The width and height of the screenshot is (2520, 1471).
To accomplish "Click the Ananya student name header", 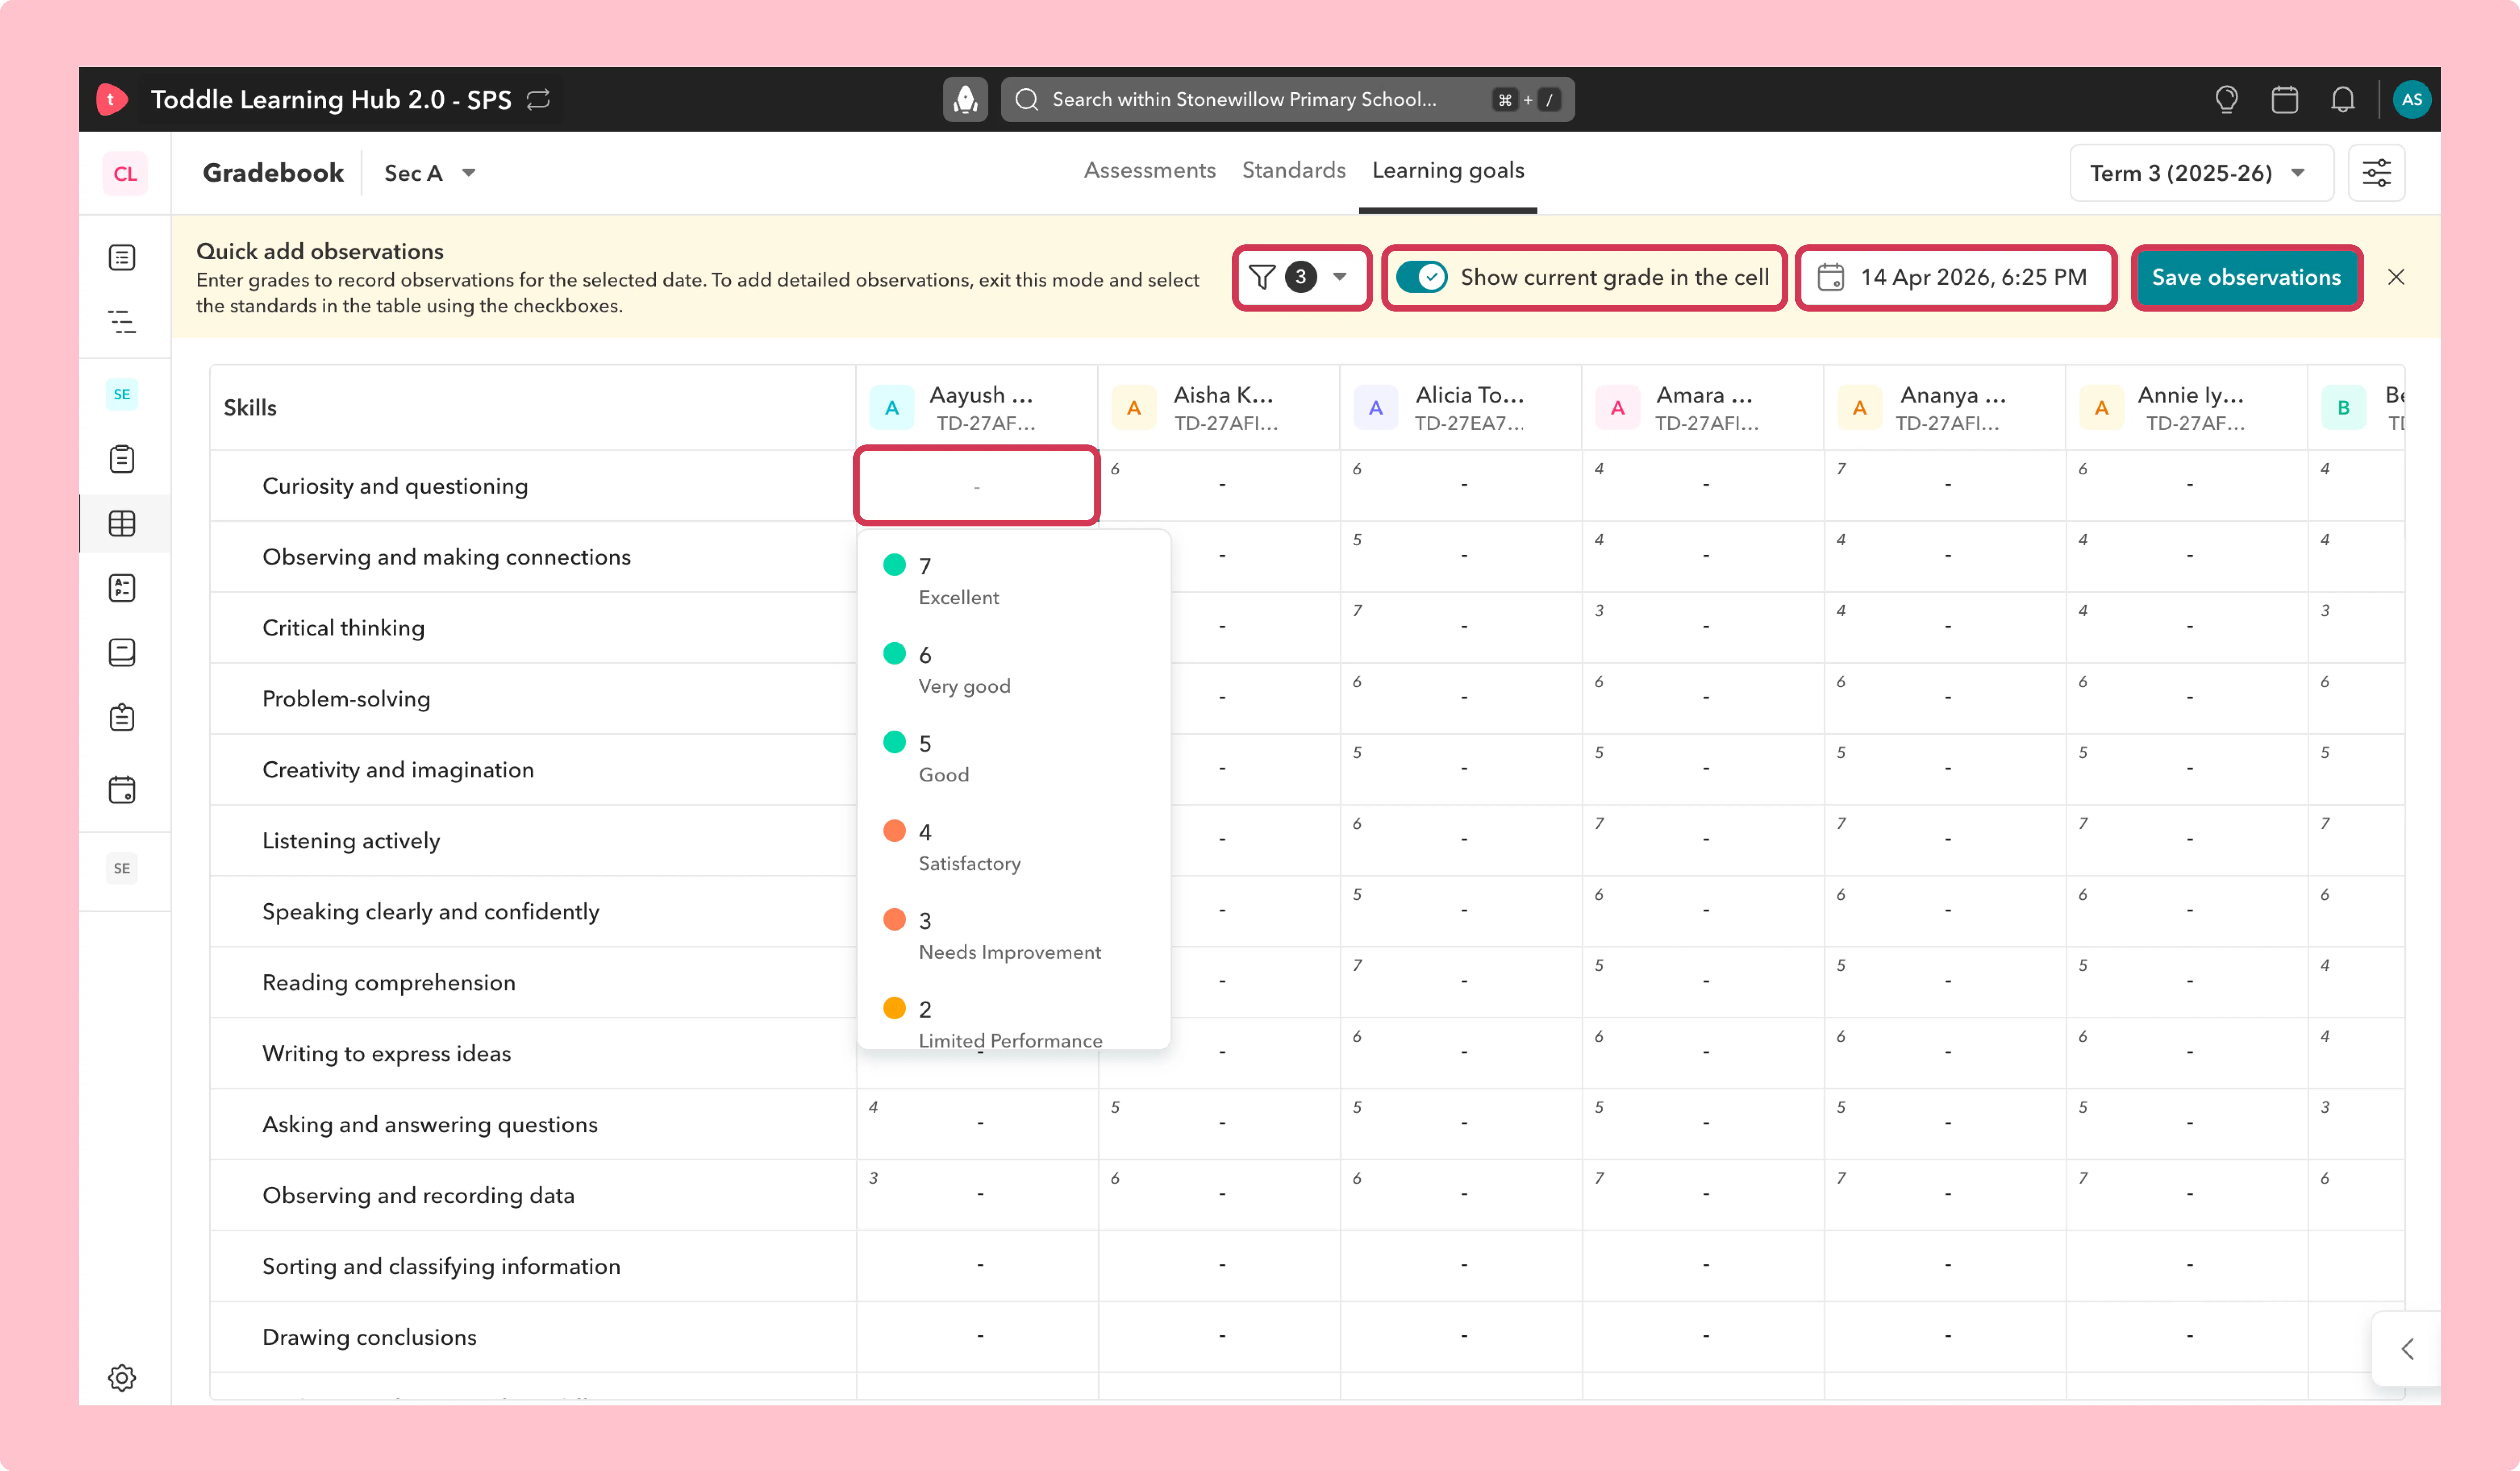I will 1953,395.
